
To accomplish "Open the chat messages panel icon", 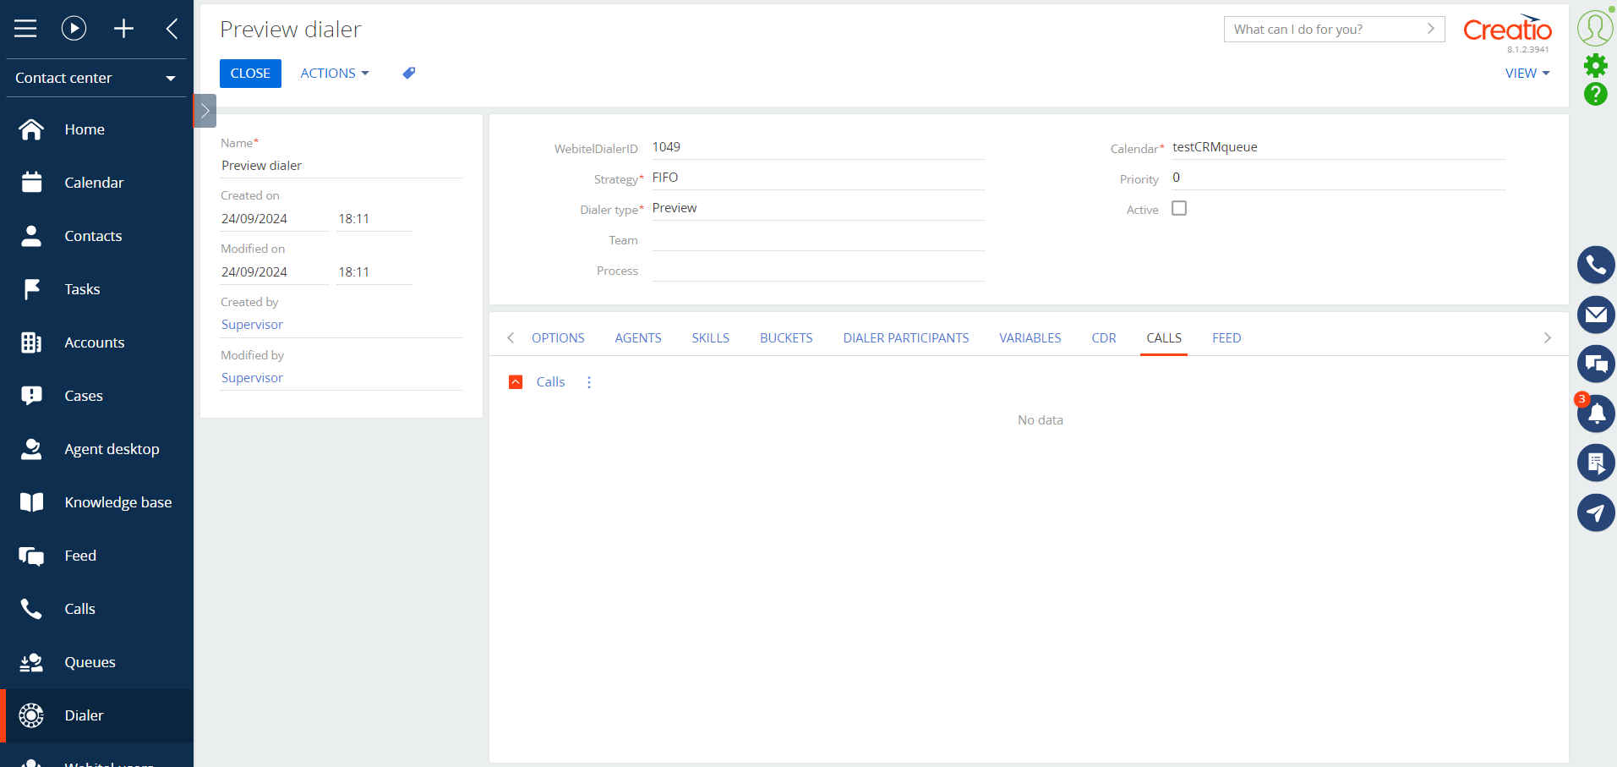I will click(x=1596, y=364).
